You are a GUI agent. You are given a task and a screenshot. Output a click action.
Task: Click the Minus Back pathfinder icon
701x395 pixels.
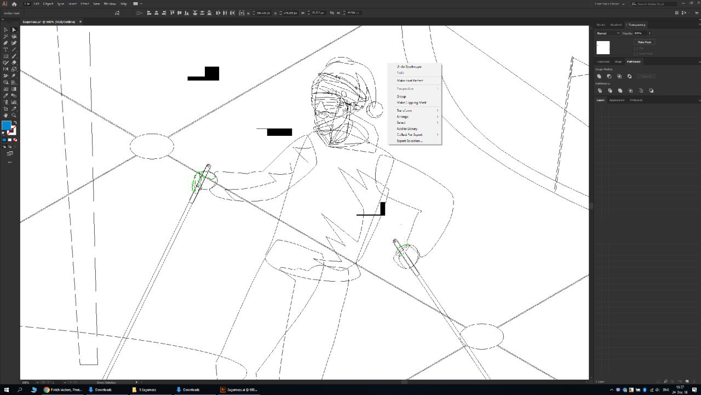pyautogui.click(x=651, y=90)
